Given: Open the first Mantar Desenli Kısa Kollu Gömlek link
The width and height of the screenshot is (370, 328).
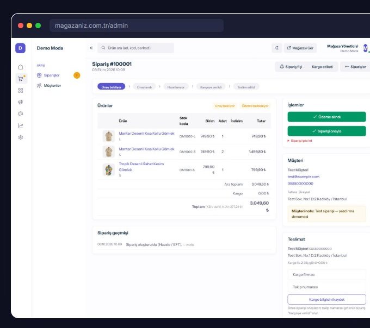Looking at the screenshot, I should [146, 133].
